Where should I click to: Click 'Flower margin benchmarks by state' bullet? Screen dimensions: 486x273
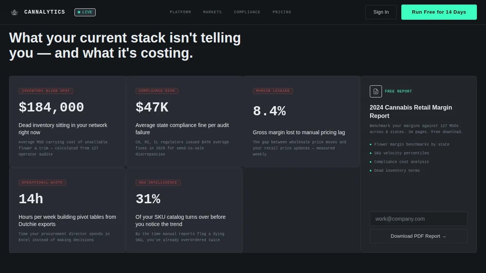[x=412, y=144]
